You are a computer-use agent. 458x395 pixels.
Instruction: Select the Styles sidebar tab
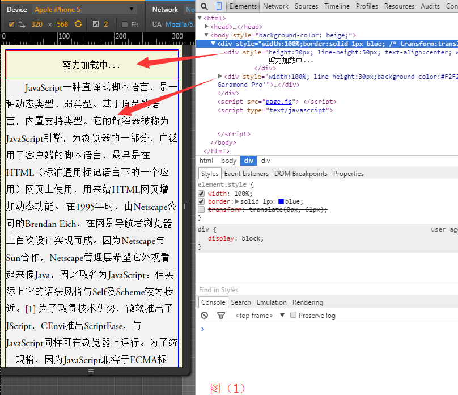click(210, 173)
